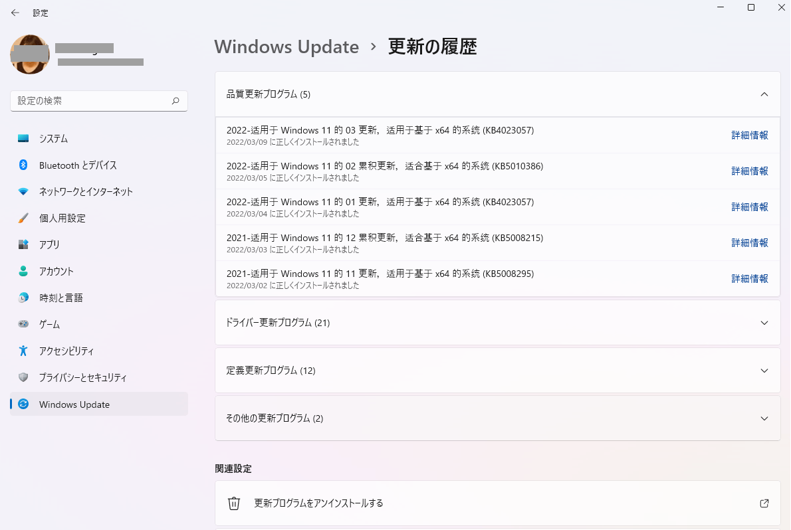Click the ゲーム controller icon

pos(23,323)
